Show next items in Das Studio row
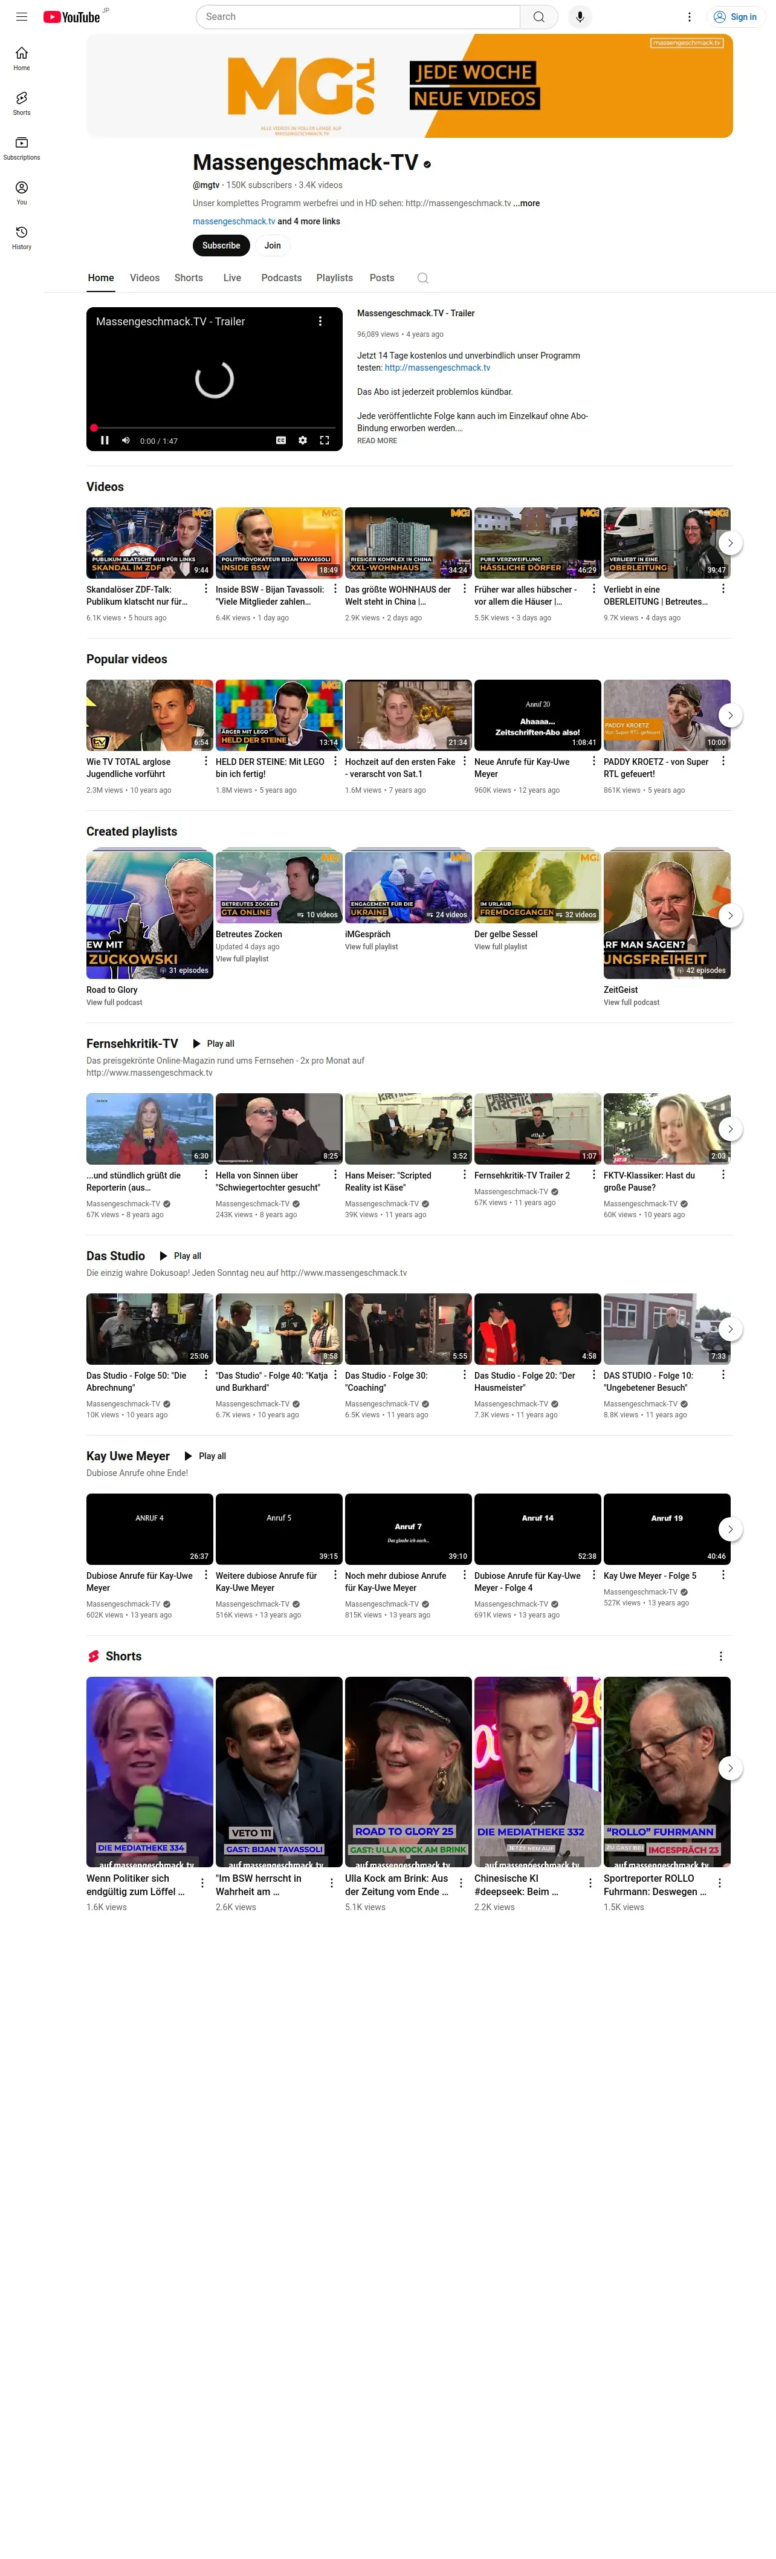 pos(730,1329)
